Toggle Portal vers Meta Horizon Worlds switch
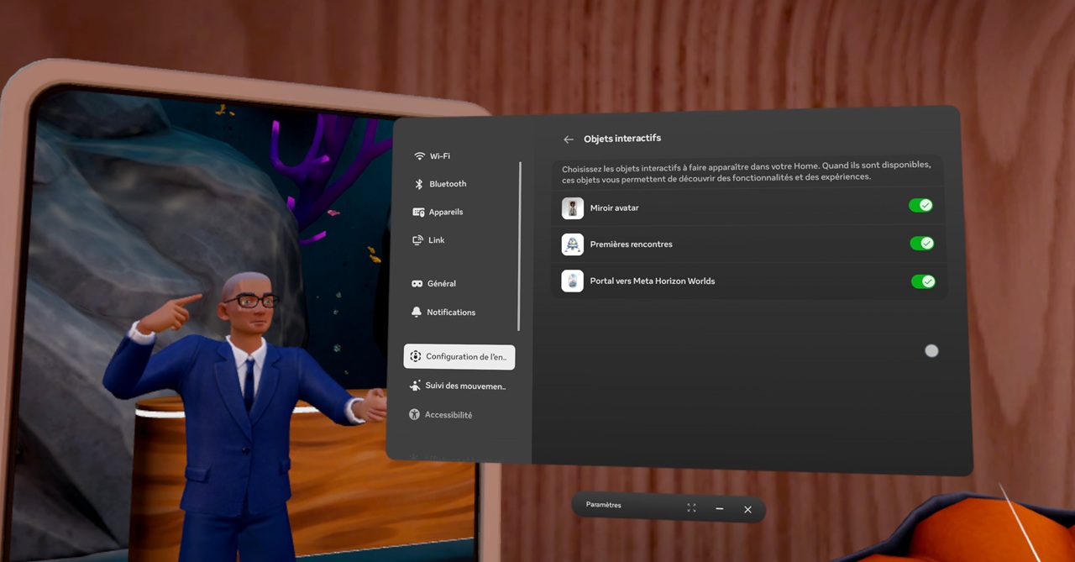This screenshot has height=562, width=1075. tap(923, 281)
